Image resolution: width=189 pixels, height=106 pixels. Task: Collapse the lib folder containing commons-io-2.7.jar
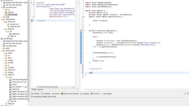pyautogui.click(x=6, y=77)
